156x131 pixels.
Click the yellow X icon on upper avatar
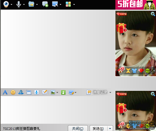click(128, 70)
